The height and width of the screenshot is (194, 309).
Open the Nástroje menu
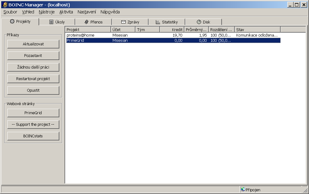[x=47, y=12]
